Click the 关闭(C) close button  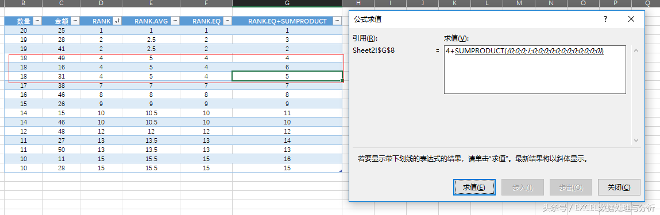(x=619, y=187)
